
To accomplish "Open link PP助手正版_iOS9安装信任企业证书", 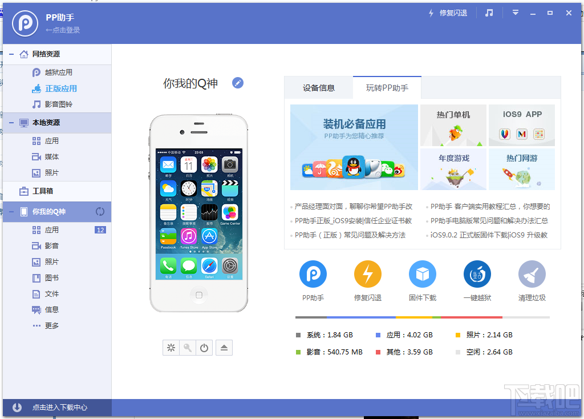I will pyautogui.click(x=354, y=221).
